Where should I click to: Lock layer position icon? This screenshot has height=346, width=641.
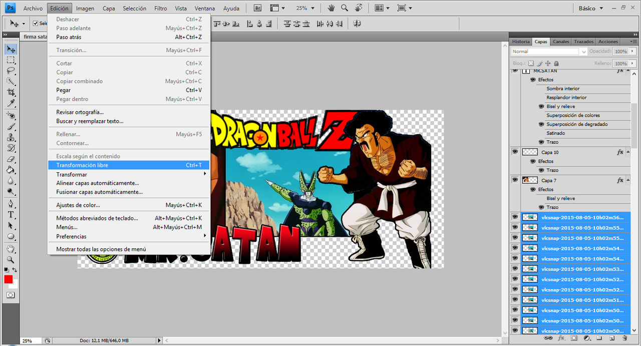pos(548,64)
